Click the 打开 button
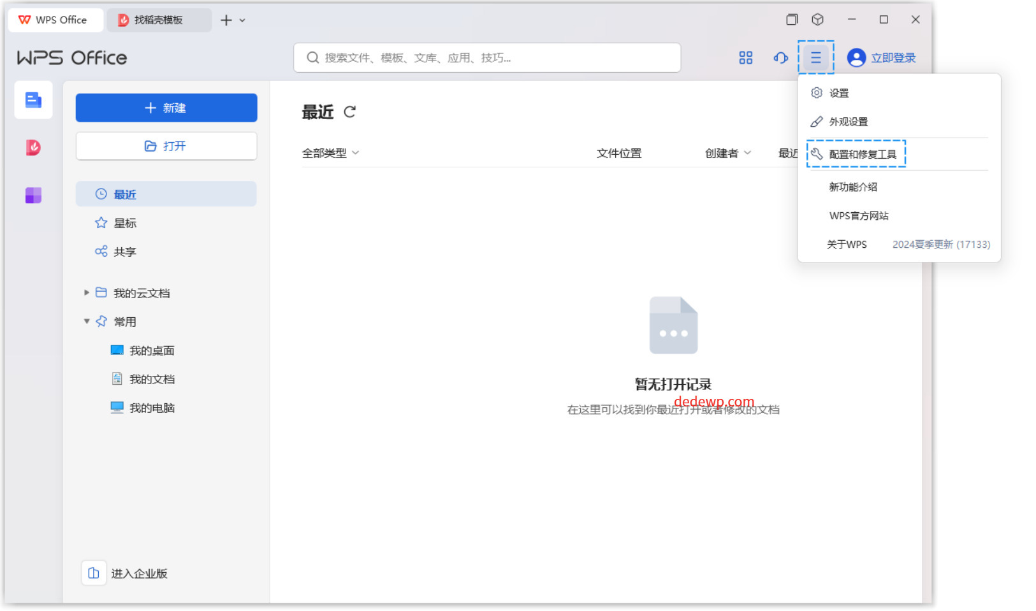 tap(166, 146)
